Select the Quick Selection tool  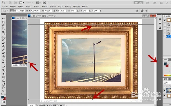(3, 29)
